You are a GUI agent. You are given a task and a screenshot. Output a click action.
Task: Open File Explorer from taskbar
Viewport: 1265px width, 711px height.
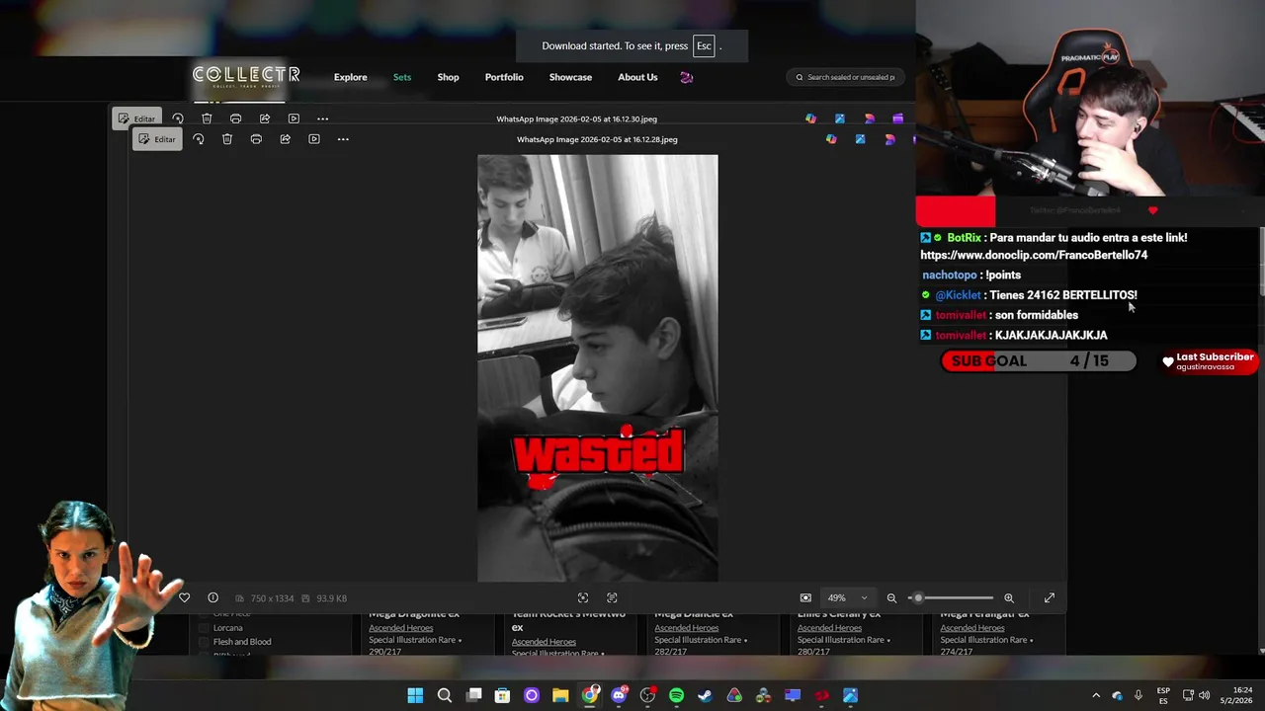click(x=560, y=695)
